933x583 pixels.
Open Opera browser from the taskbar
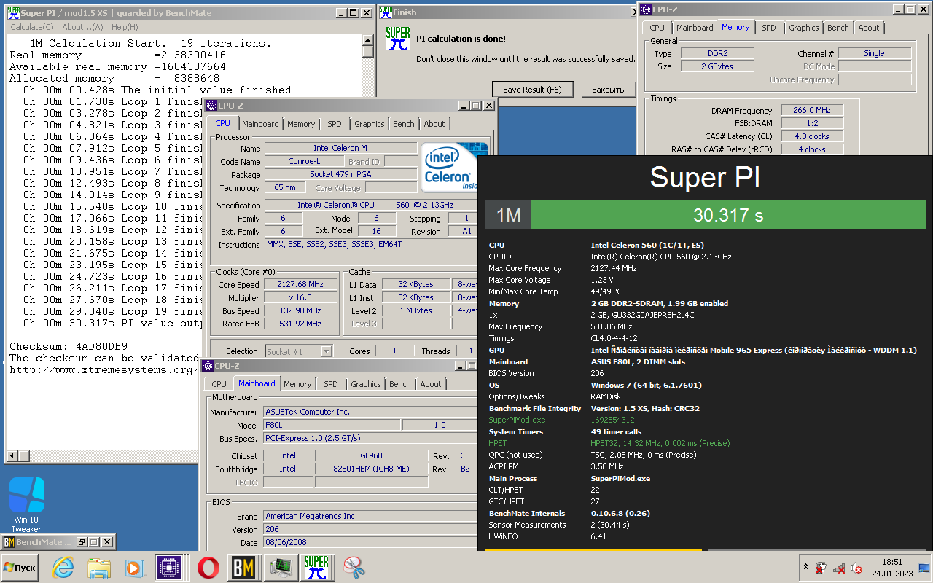[x=208, y=567]
